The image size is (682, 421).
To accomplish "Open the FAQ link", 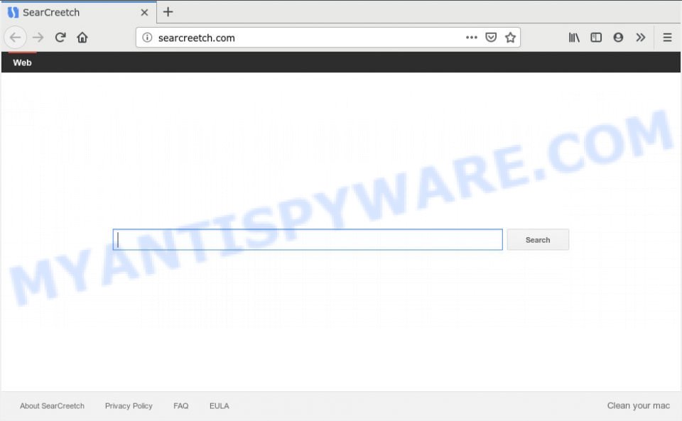I will [181, 406].
